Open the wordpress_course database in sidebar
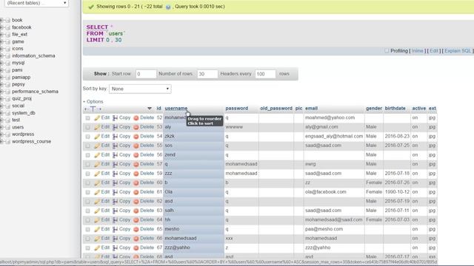Image resolution: width=474 pixels, height=266 pixels. tap(31, 141)
